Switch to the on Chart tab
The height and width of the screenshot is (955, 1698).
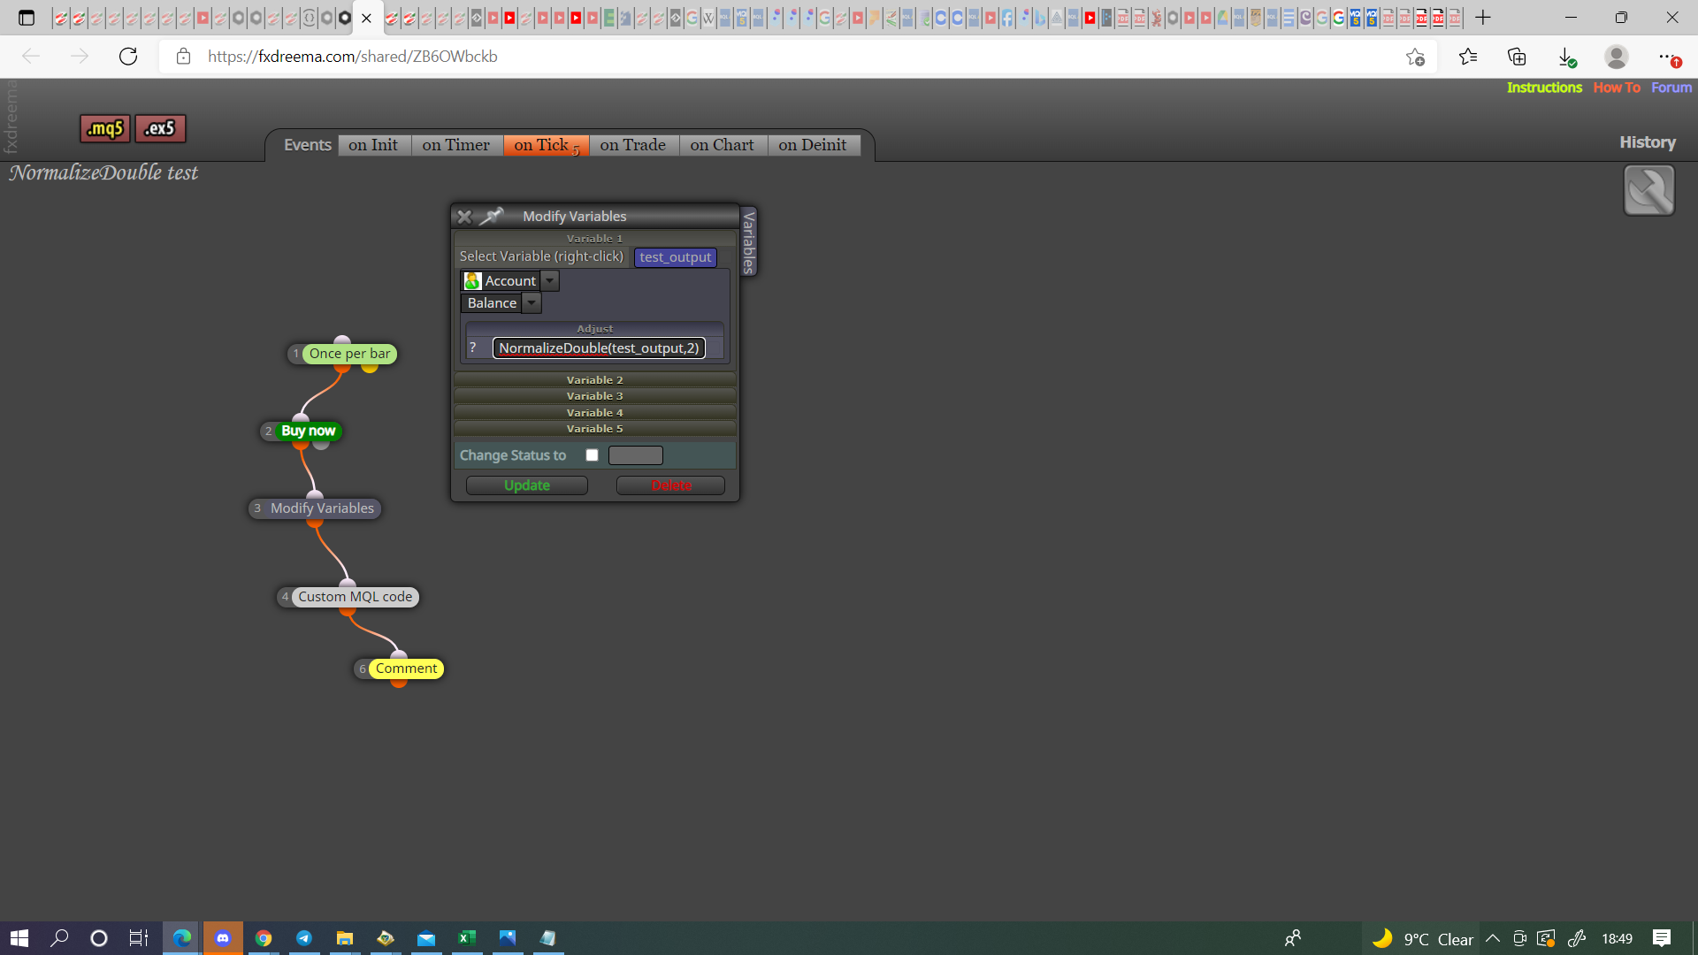[x=723, y=145]
